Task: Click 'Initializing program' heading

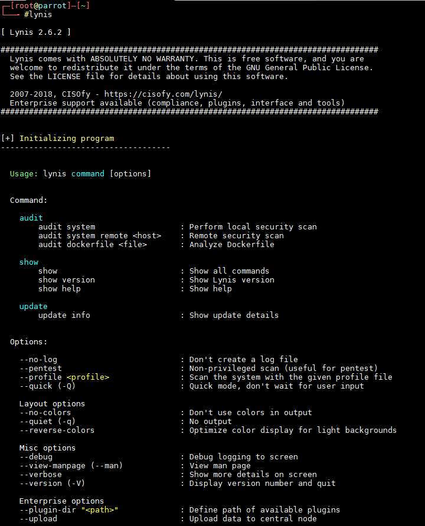Action: point(67,139)
